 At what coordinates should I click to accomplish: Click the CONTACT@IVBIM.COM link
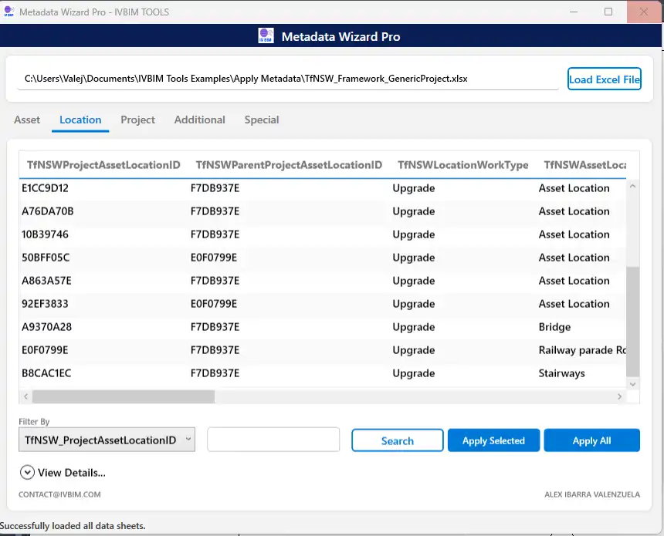[x=59, y=494]
